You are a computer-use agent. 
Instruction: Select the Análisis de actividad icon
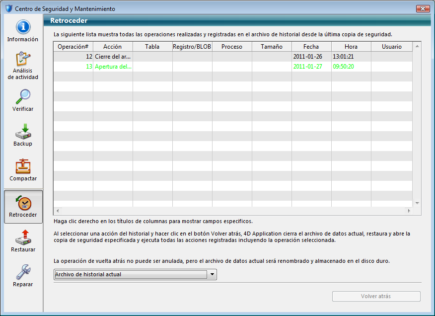[23, 60]
